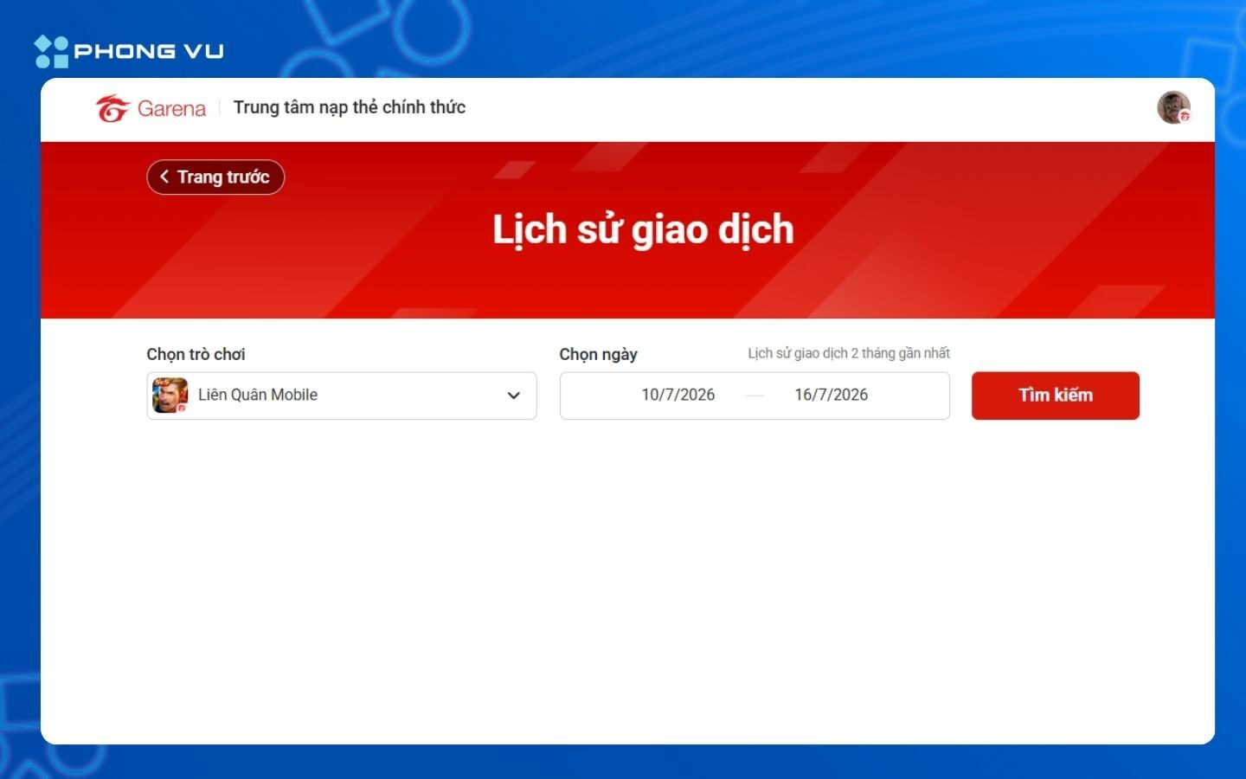1246x779 pixels.
Task: Click the Lịch sử giao dịch heading
Action: pyautogui.click(x=643, y=230)
